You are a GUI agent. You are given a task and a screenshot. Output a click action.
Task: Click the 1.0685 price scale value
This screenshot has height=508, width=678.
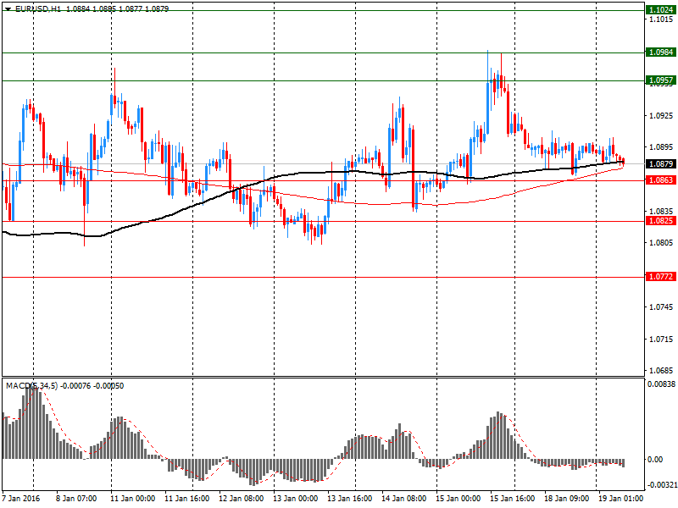pyautogui.click(x=661, y=371)
